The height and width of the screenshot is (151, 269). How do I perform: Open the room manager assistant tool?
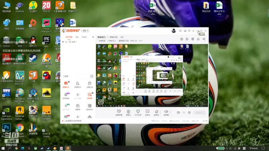tap(78, 85)
